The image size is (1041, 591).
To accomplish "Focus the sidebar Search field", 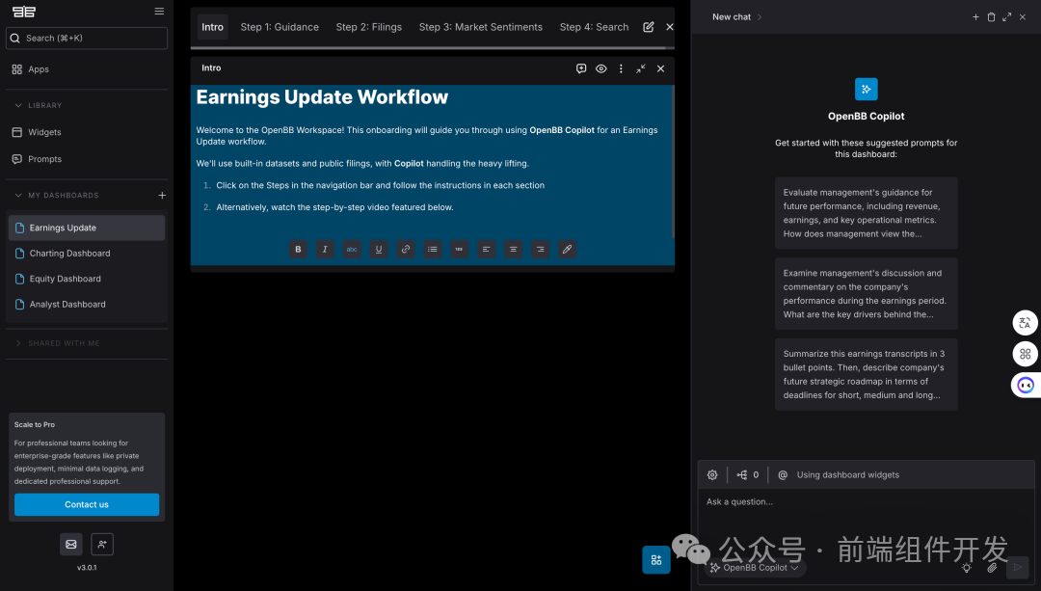I will [x=87, y=38].
